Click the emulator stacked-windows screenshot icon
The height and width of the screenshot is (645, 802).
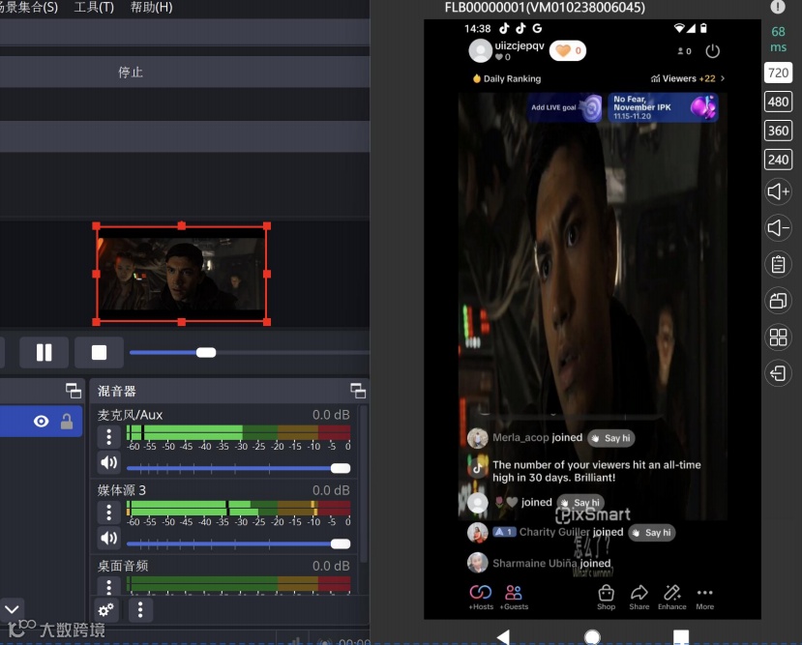click(778, 301)
